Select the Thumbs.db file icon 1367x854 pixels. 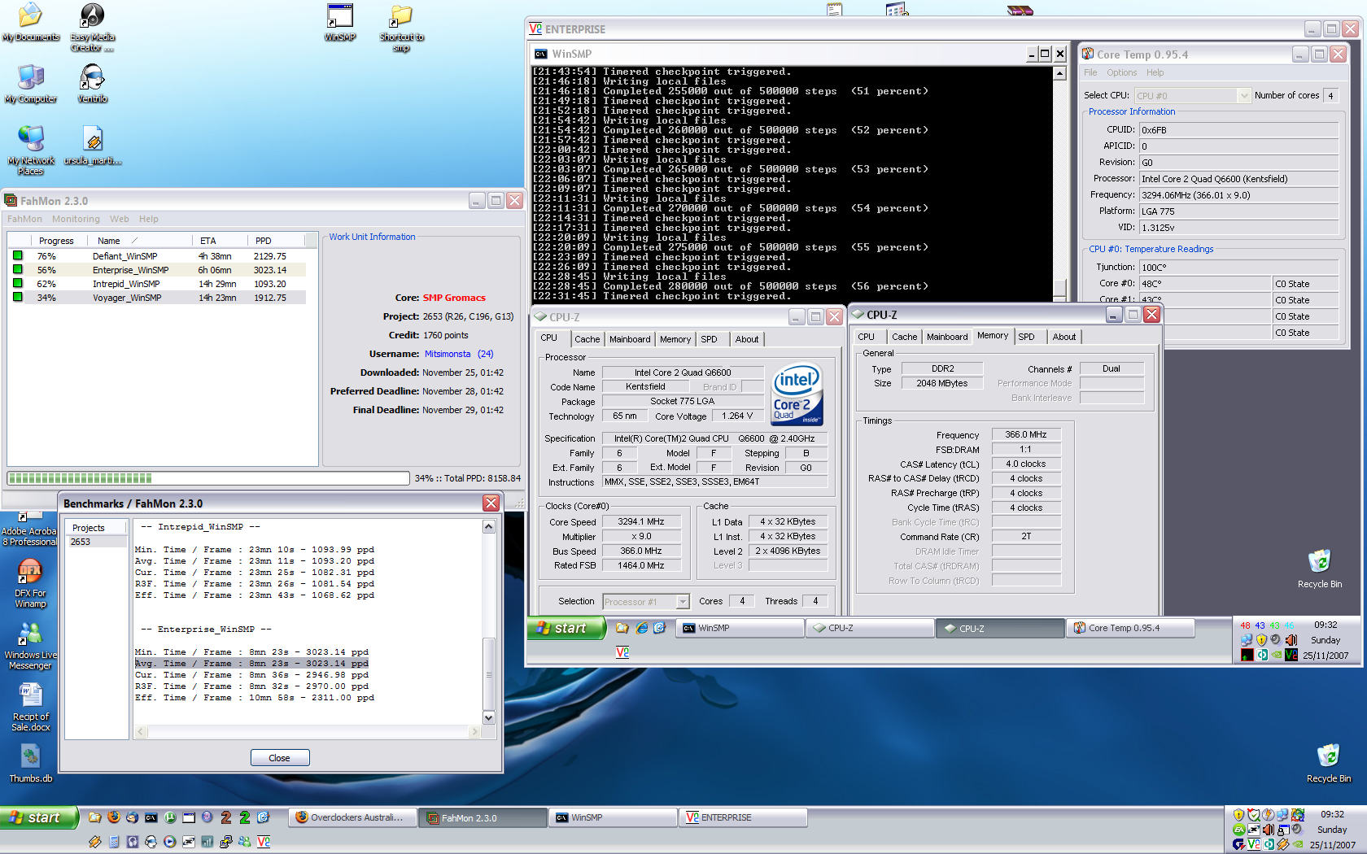(30, 764)
